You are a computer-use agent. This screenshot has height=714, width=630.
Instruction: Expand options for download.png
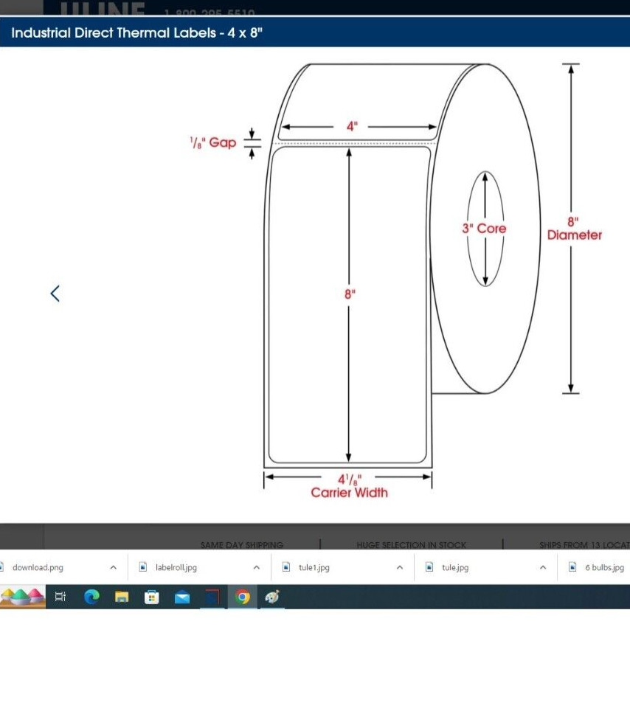tap(114, 567)
